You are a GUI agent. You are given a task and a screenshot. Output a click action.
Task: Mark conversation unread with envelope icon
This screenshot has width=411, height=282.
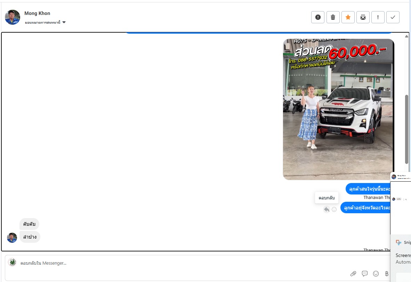point(363,17)
